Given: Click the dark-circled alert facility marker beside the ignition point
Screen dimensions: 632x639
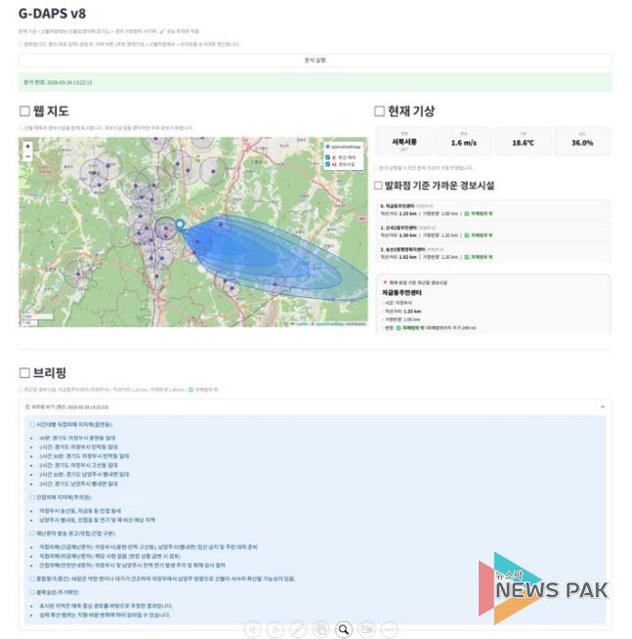Looking at the screenshot, I should point(165,229).
